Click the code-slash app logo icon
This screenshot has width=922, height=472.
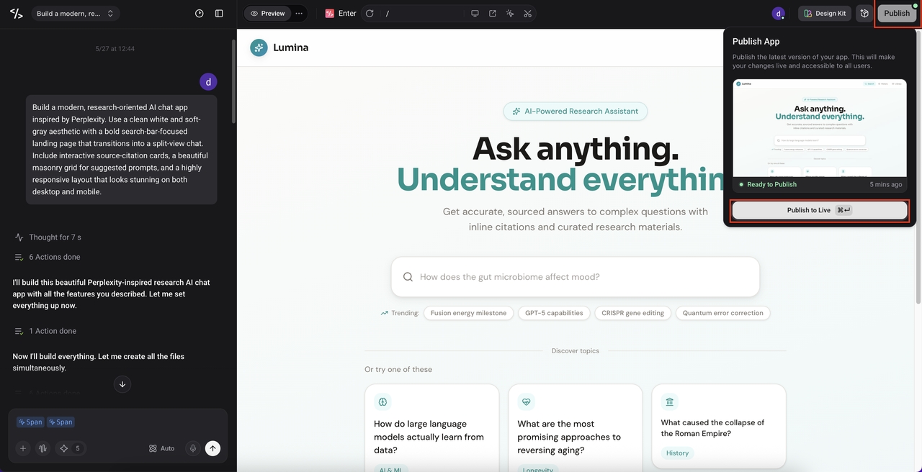pyautogui.click(x=16, y=14)
